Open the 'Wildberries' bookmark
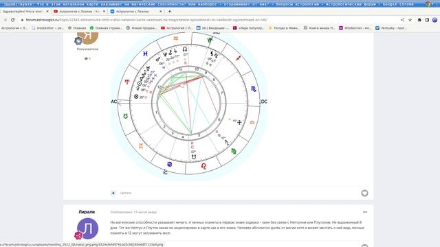This screenshot has height=247, width=440. tap(355, 28)
